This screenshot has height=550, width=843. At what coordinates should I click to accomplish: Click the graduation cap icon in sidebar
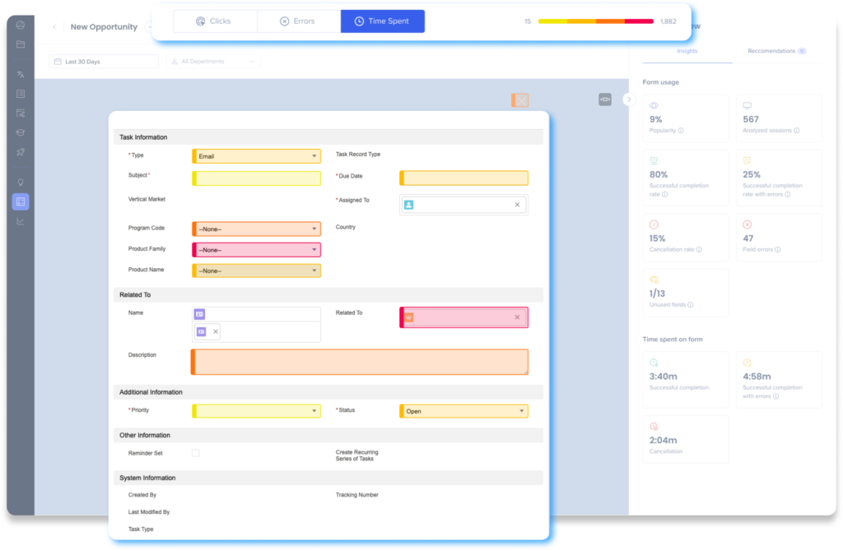pos(21,132)
